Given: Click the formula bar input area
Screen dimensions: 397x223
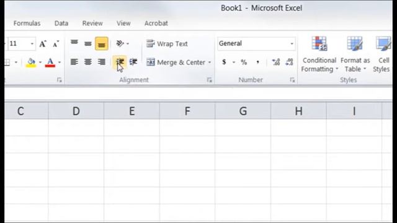Looking at the screenshot, I should pyautogui.click(x=198, y=94).
